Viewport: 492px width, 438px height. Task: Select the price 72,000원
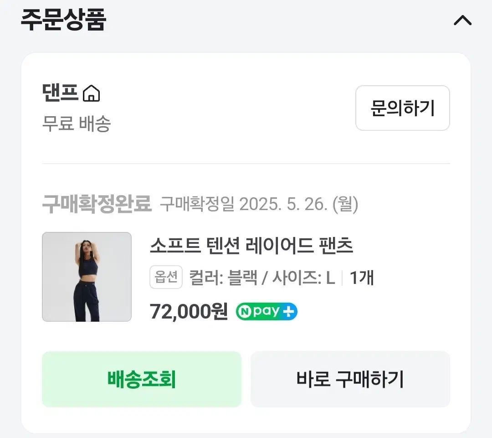188,311
